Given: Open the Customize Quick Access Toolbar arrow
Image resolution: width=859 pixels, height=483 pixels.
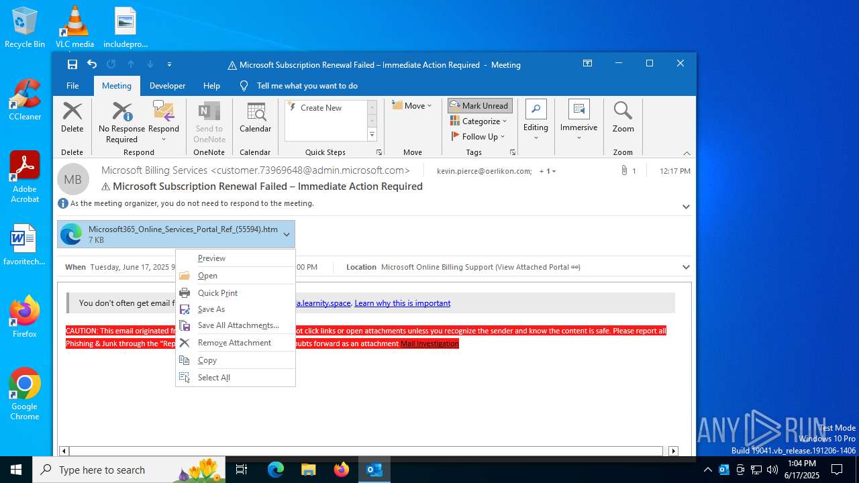Looking at the screenshot, I should tap(169, 64).
